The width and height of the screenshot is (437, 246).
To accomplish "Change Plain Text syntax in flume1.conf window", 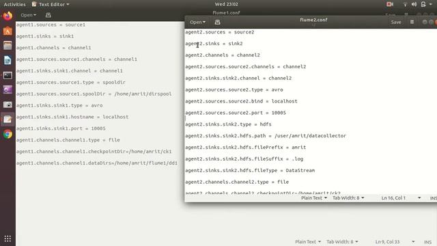I will (308, 242).
